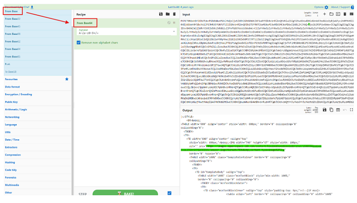357x203 pixels.
Task: Expand the Extractors category
Action: point(37,147)
